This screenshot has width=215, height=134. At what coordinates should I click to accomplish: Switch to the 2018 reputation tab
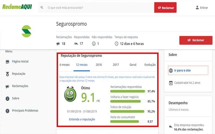tap(99, 65)
